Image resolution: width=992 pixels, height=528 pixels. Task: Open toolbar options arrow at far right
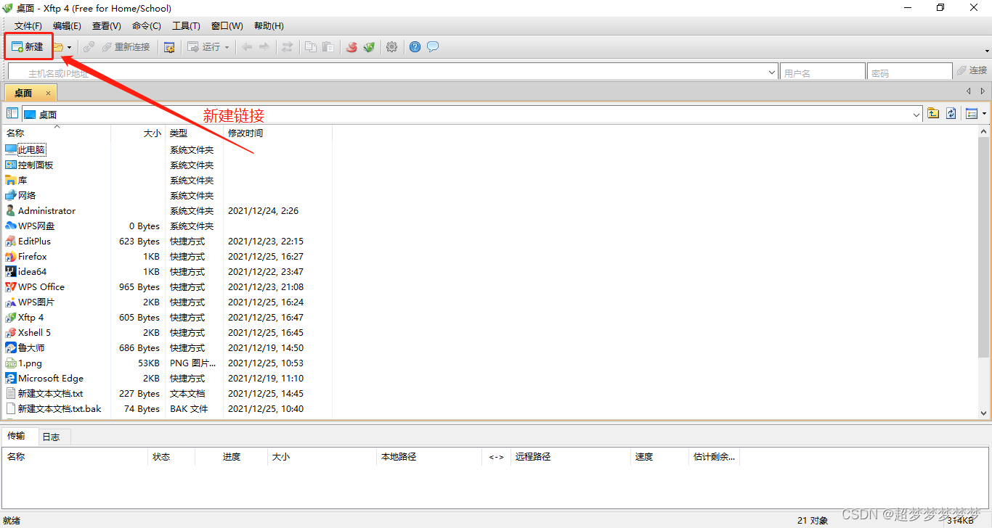986,51
